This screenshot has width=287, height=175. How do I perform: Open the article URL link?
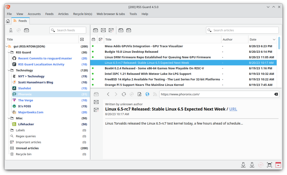(x=233, y=109)
